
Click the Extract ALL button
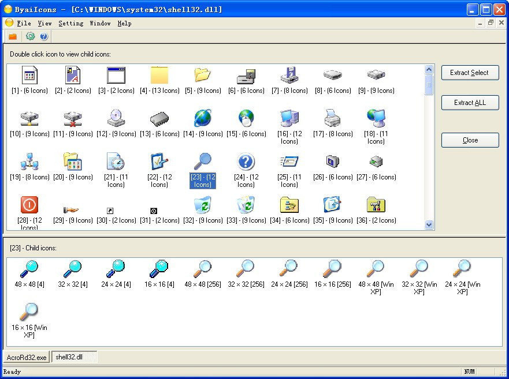point(470,103)
